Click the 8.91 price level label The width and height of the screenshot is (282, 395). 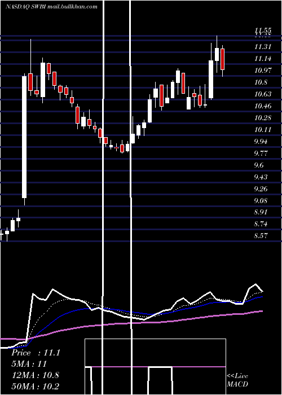261,212
